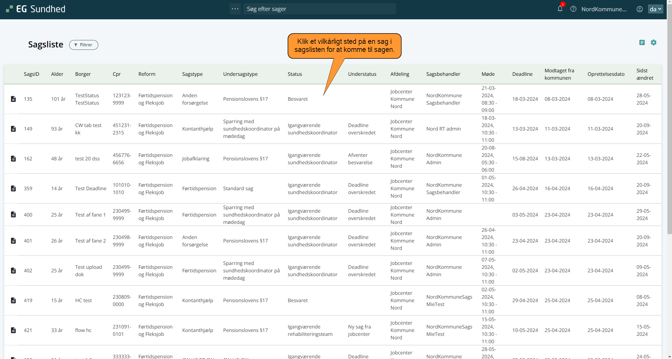Select borger 'Test Deadline'

91,188
